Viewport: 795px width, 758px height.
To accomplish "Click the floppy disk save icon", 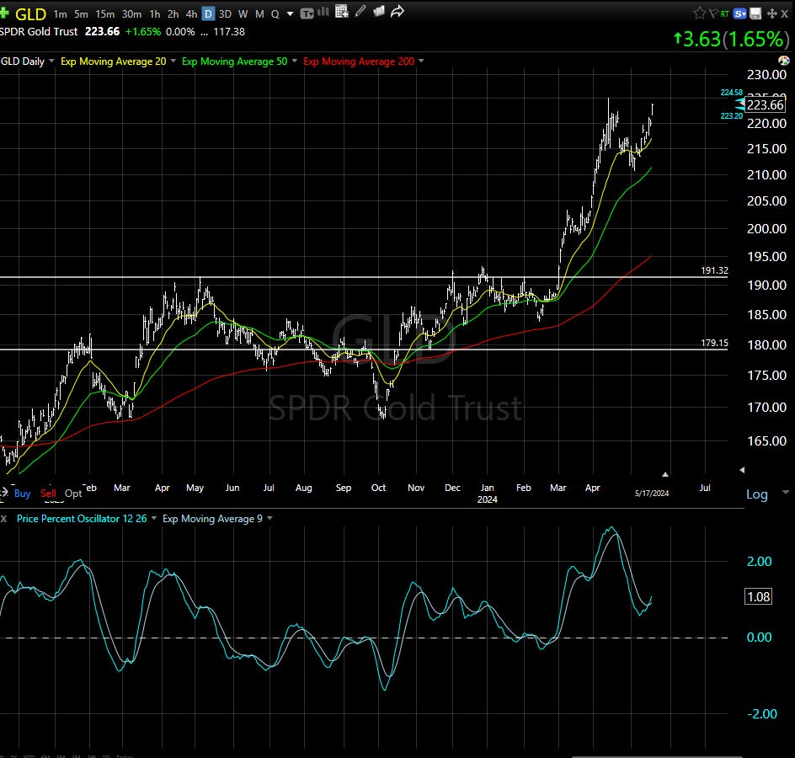I will point(755,13).
